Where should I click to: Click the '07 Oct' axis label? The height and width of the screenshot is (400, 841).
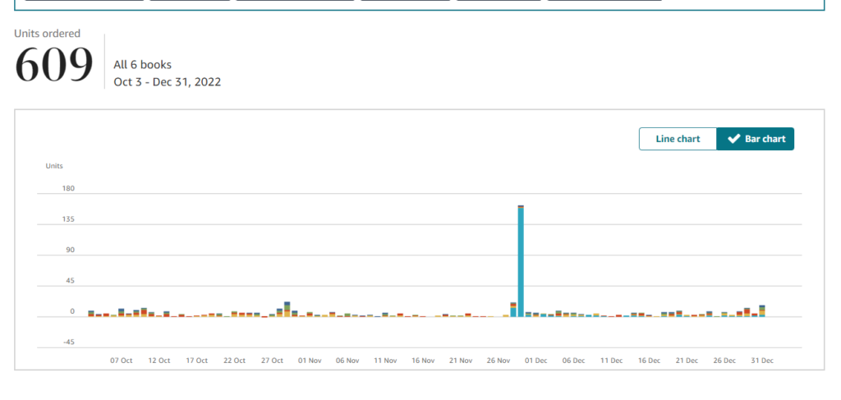(x=122, y=361)
